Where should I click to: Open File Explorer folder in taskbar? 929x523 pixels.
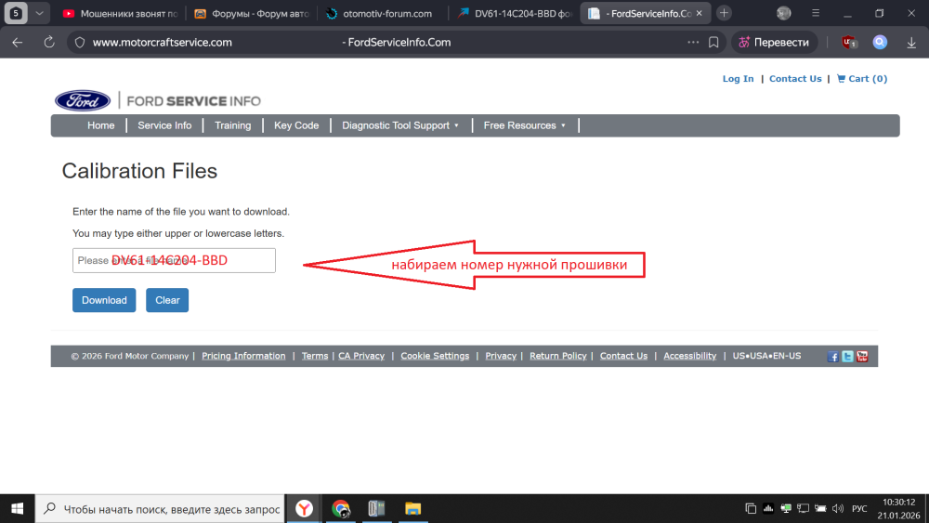pos(413,509)
